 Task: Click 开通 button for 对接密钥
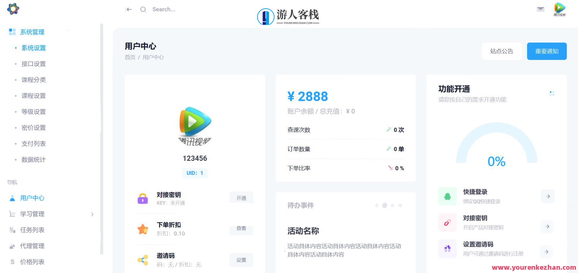click(x=241, y=198)
